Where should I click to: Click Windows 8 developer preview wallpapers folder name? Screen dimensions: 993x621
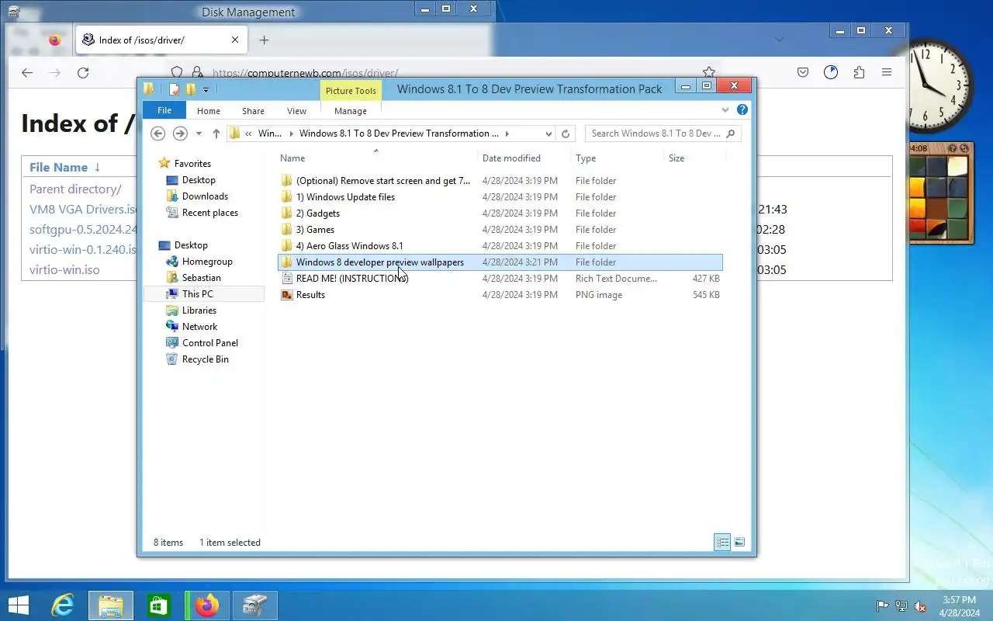[x=380, y=262]
